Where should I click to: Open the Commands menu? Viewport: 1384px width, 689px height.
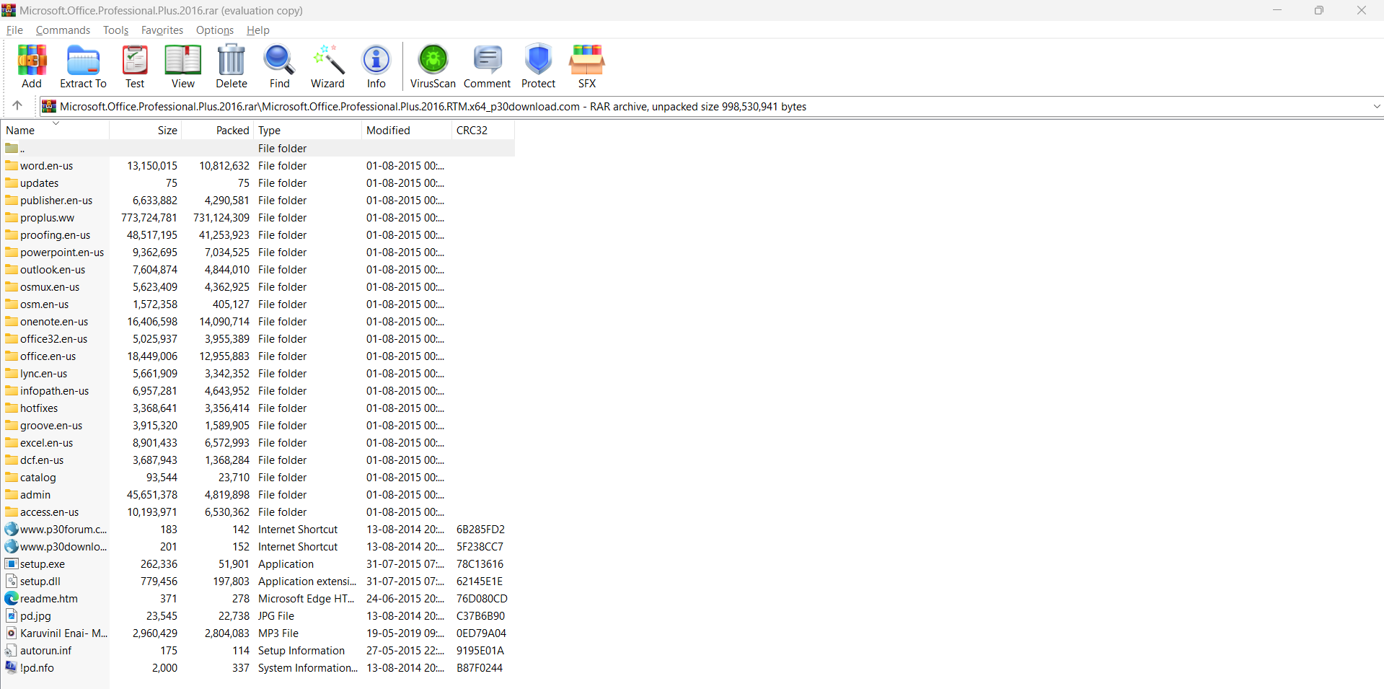[x=63, y=30]
